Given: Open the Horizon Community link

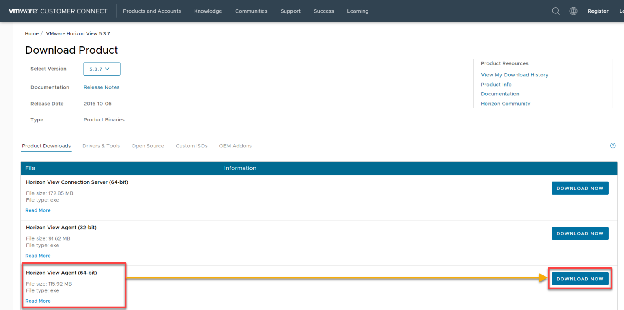Looking at the screenshot, I should [x=505, y=103].
